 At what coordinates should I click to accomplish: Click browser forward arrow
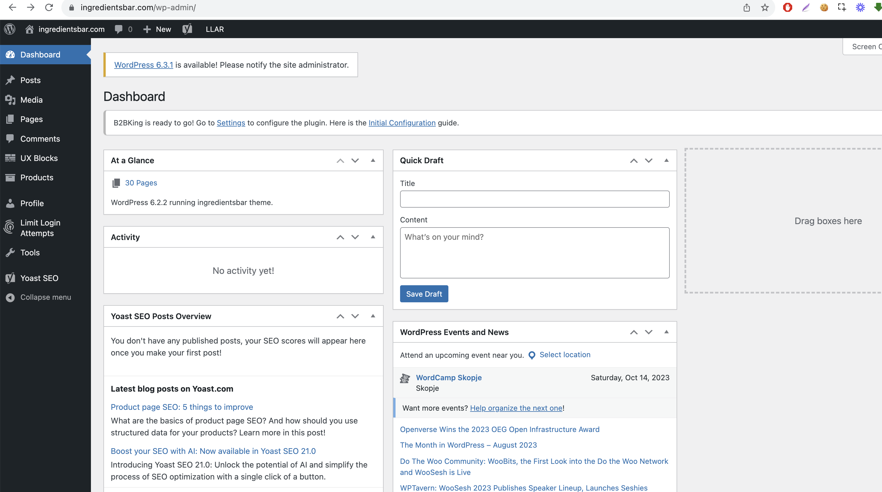pyautogui.click(x=30, y=7)
